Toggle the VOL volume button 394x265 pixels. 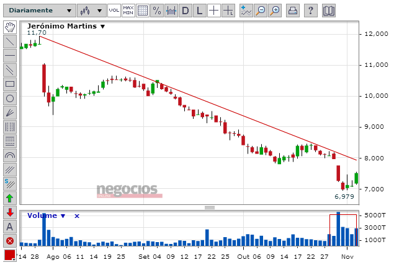(114, 11)
